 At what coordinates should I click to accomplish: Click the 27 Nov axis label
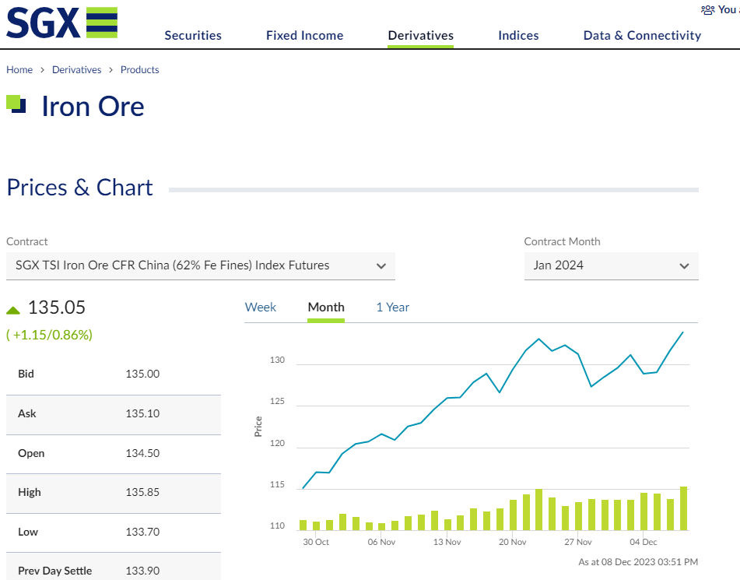(577, 542)
